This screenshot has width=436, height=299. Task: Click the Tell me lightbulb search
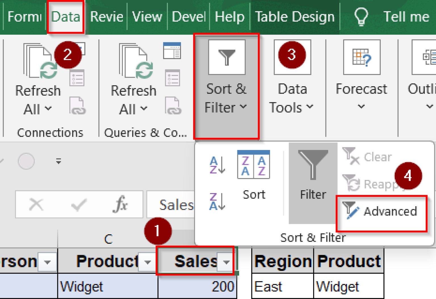[x=361, y=16]
